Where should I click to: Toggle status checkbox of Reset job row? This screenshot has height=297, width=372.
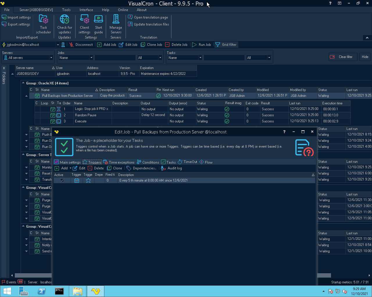tap(37, 173)
